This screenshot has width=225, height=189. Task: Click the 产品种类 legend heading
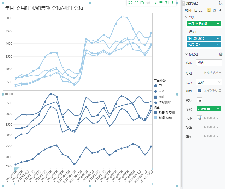tap(159, 81)
